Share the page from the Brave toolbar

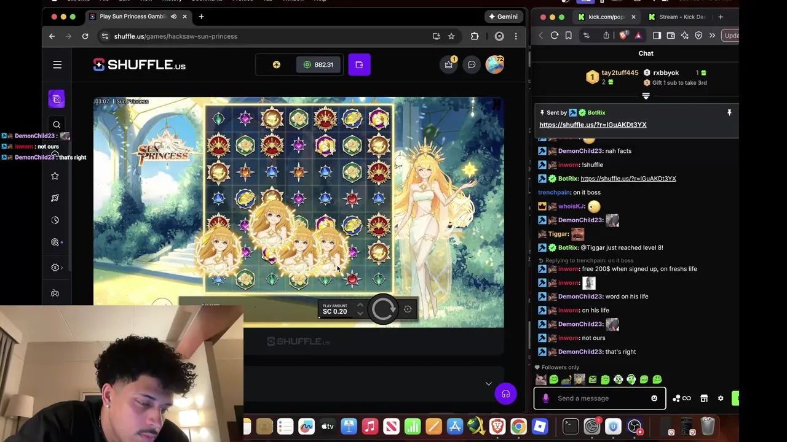(606, 36)
